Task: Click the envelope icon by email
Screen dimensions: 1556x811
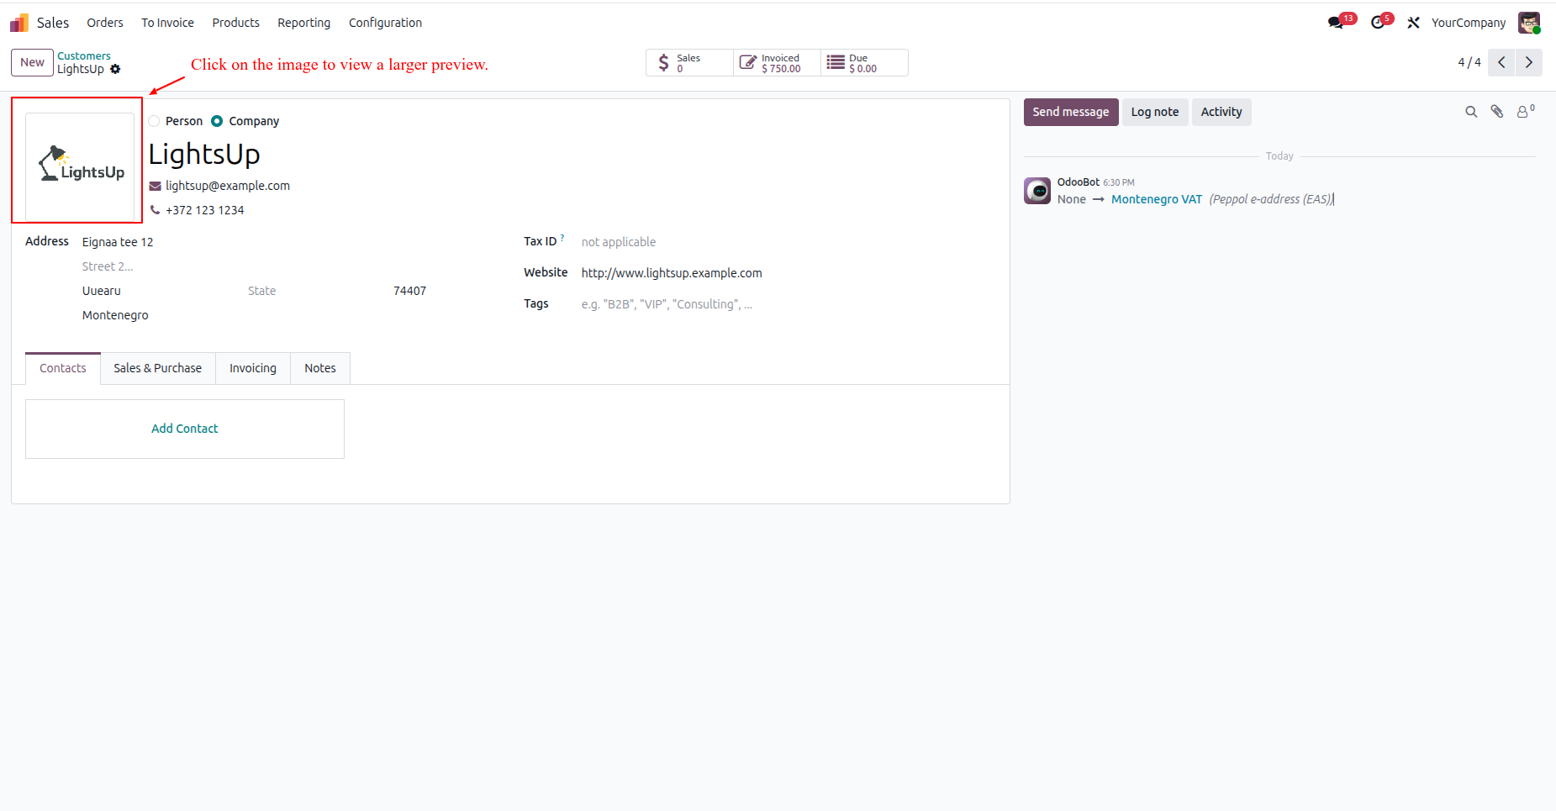Action: (155, 186)
